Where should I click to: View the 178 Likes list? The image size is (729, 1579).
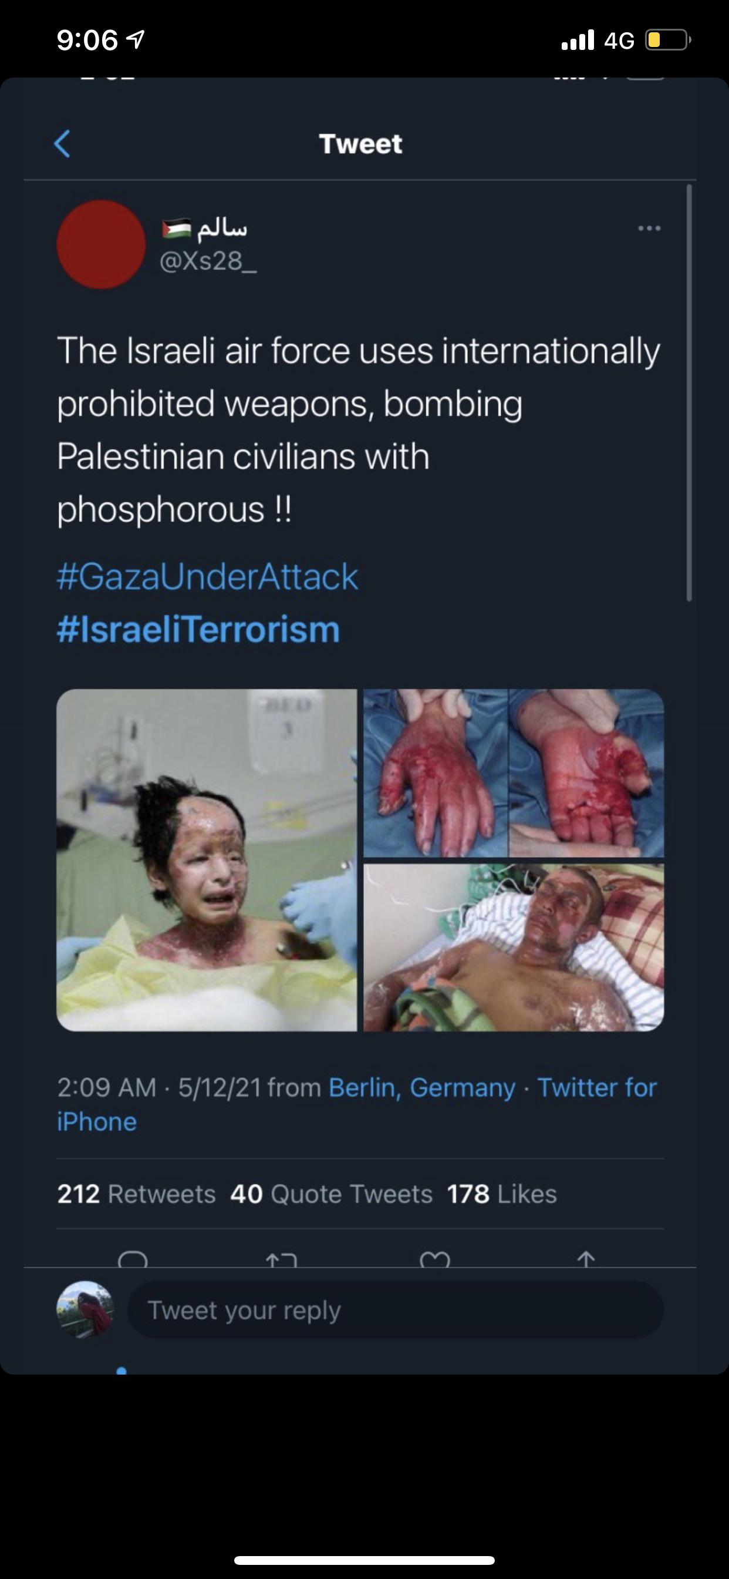pos(502,1194)
